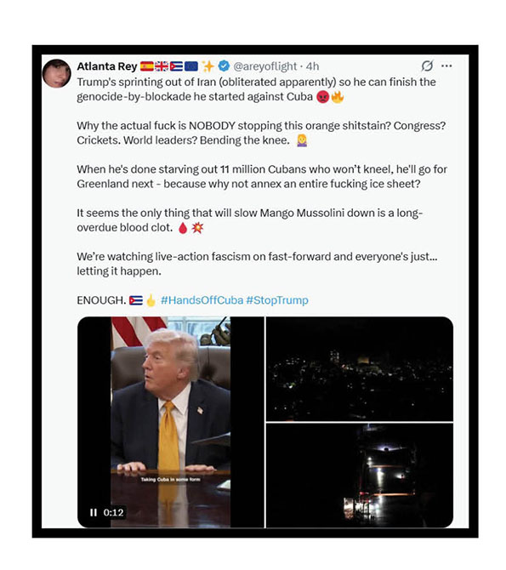Click the 0:12 video timestamp
This screenshot has width=506, height=570.
pos(113,512)
